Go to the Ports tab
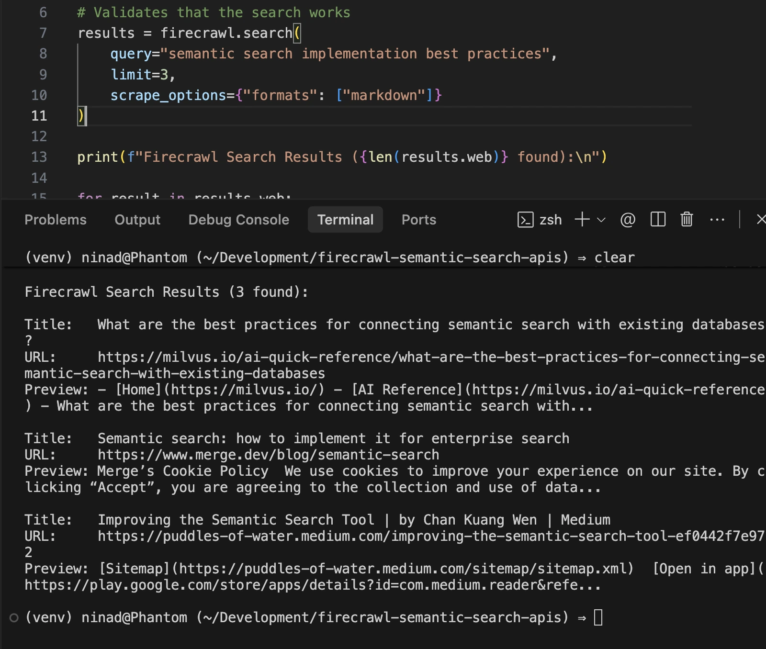This screenshot has width=766, height=649. point(419,220)
